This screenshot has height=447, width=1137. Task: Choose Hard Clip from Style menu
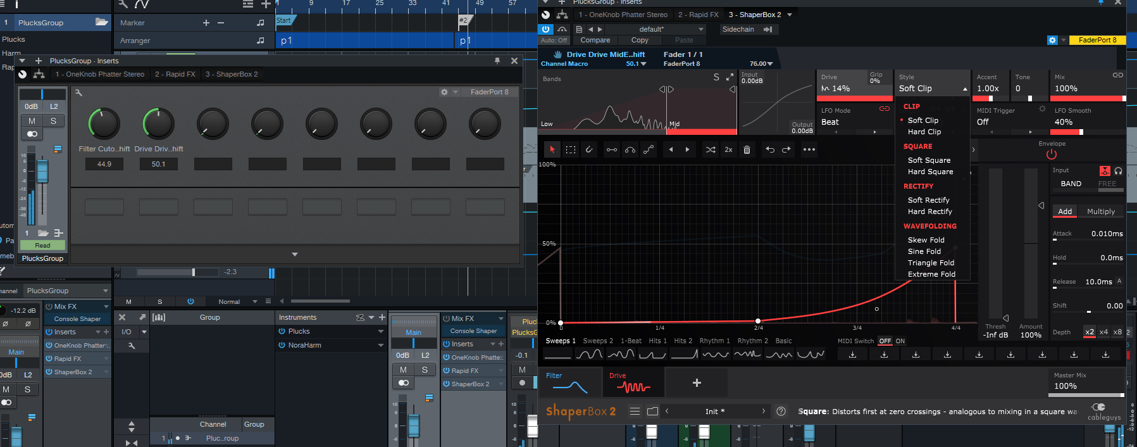coord(924,132)
